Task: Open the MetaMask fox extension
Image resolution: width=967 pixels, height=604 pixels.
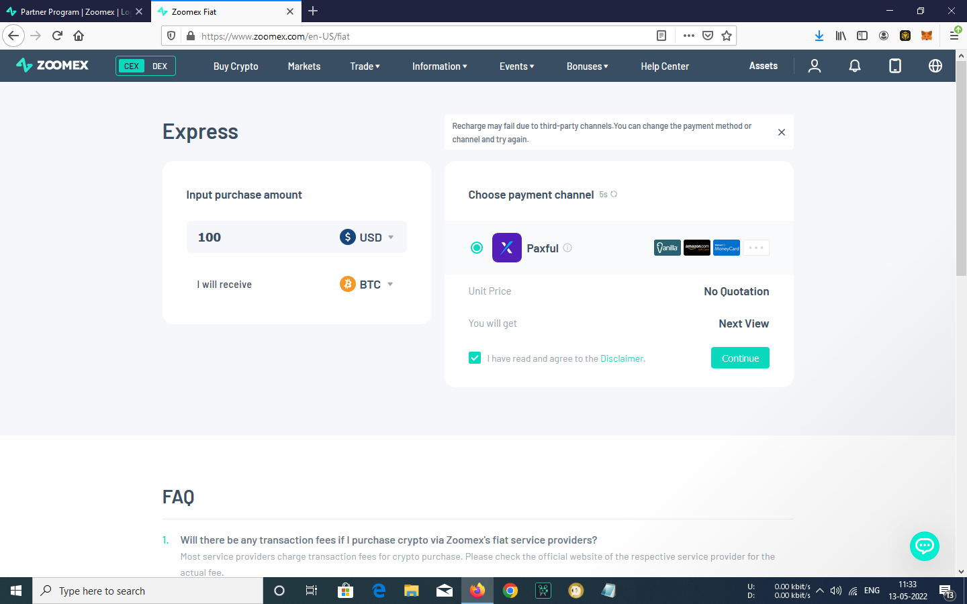Action: click(927, 36)
